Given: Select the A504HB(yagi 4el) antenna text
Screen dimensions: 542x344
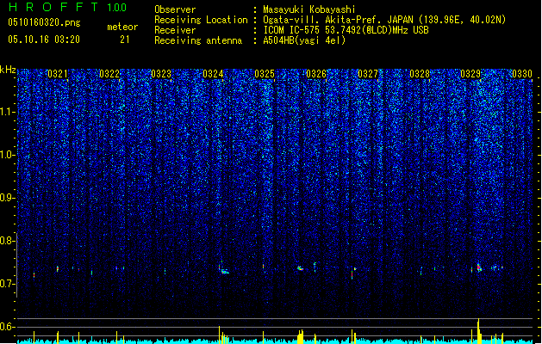Looking at the screenshot, I should click(304, 40).
